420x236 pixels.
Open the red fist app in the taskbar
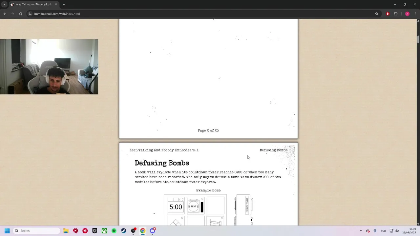[x=85, y=231]
